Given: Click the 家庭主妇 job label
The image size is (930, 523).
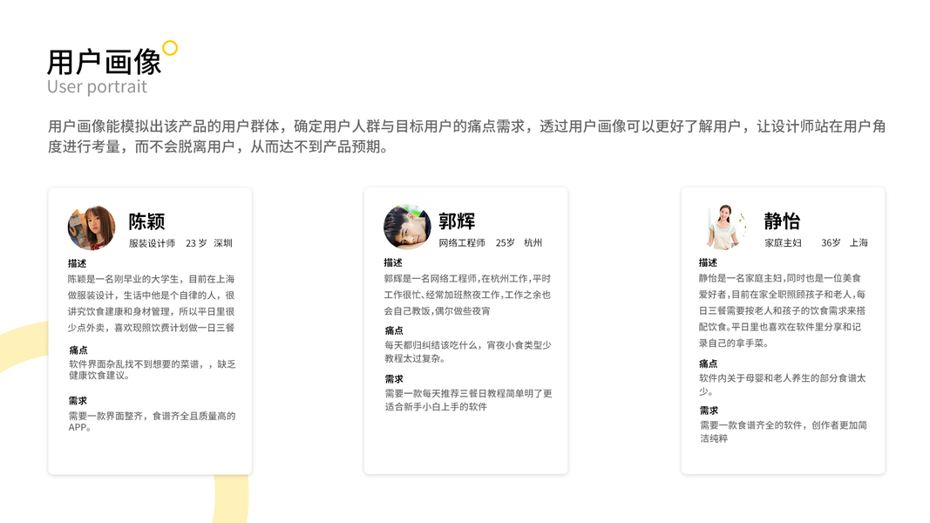Looking at the screenshot, I should 783,242.
